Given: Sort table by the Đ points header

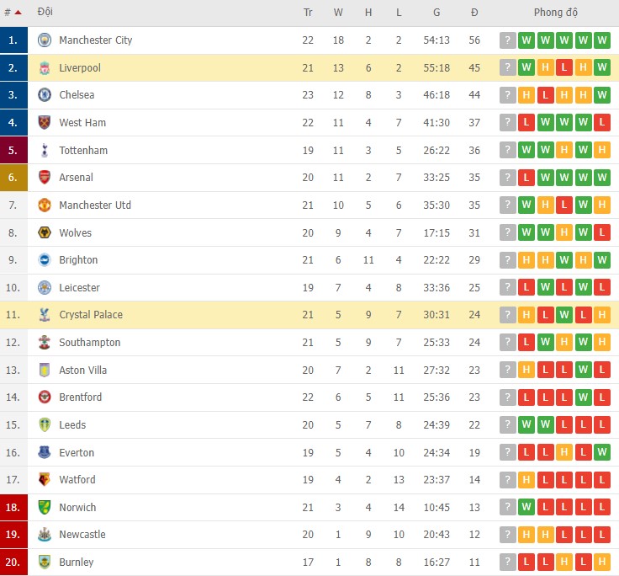Looking at the screenshot, I should coord(474,13).
